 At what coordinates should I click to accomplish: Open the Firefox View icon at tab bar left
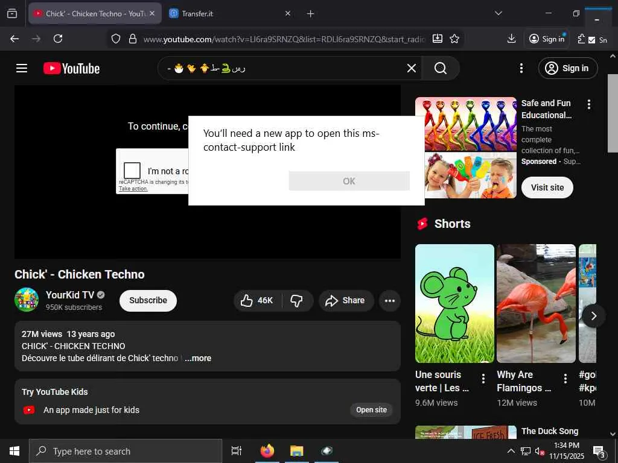pos(12,14)
